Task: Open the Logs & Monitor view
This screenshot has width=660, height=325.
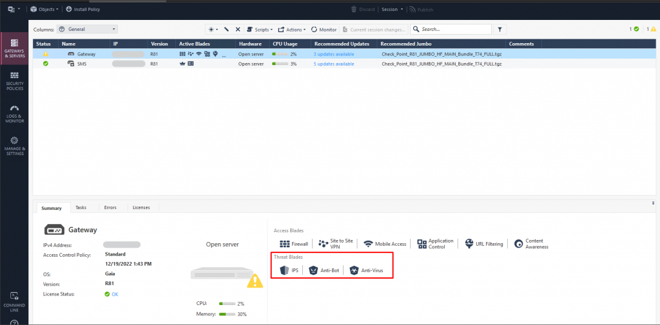Action: tap(14, 113)
